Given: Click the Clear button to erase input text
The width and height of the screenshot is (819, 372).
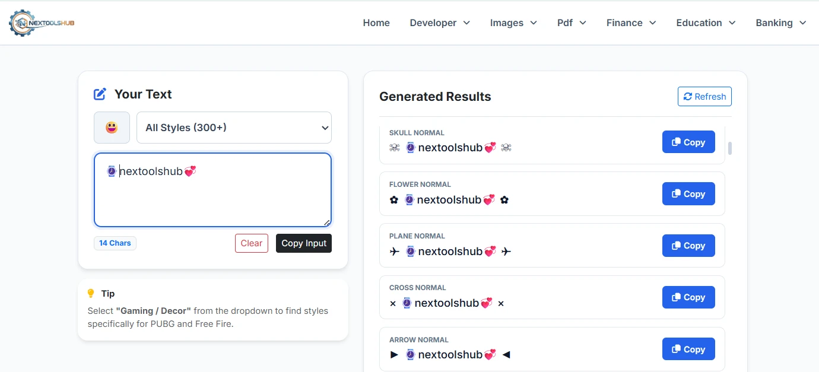Looking at the screenshot, I should (x=251, y=243).
